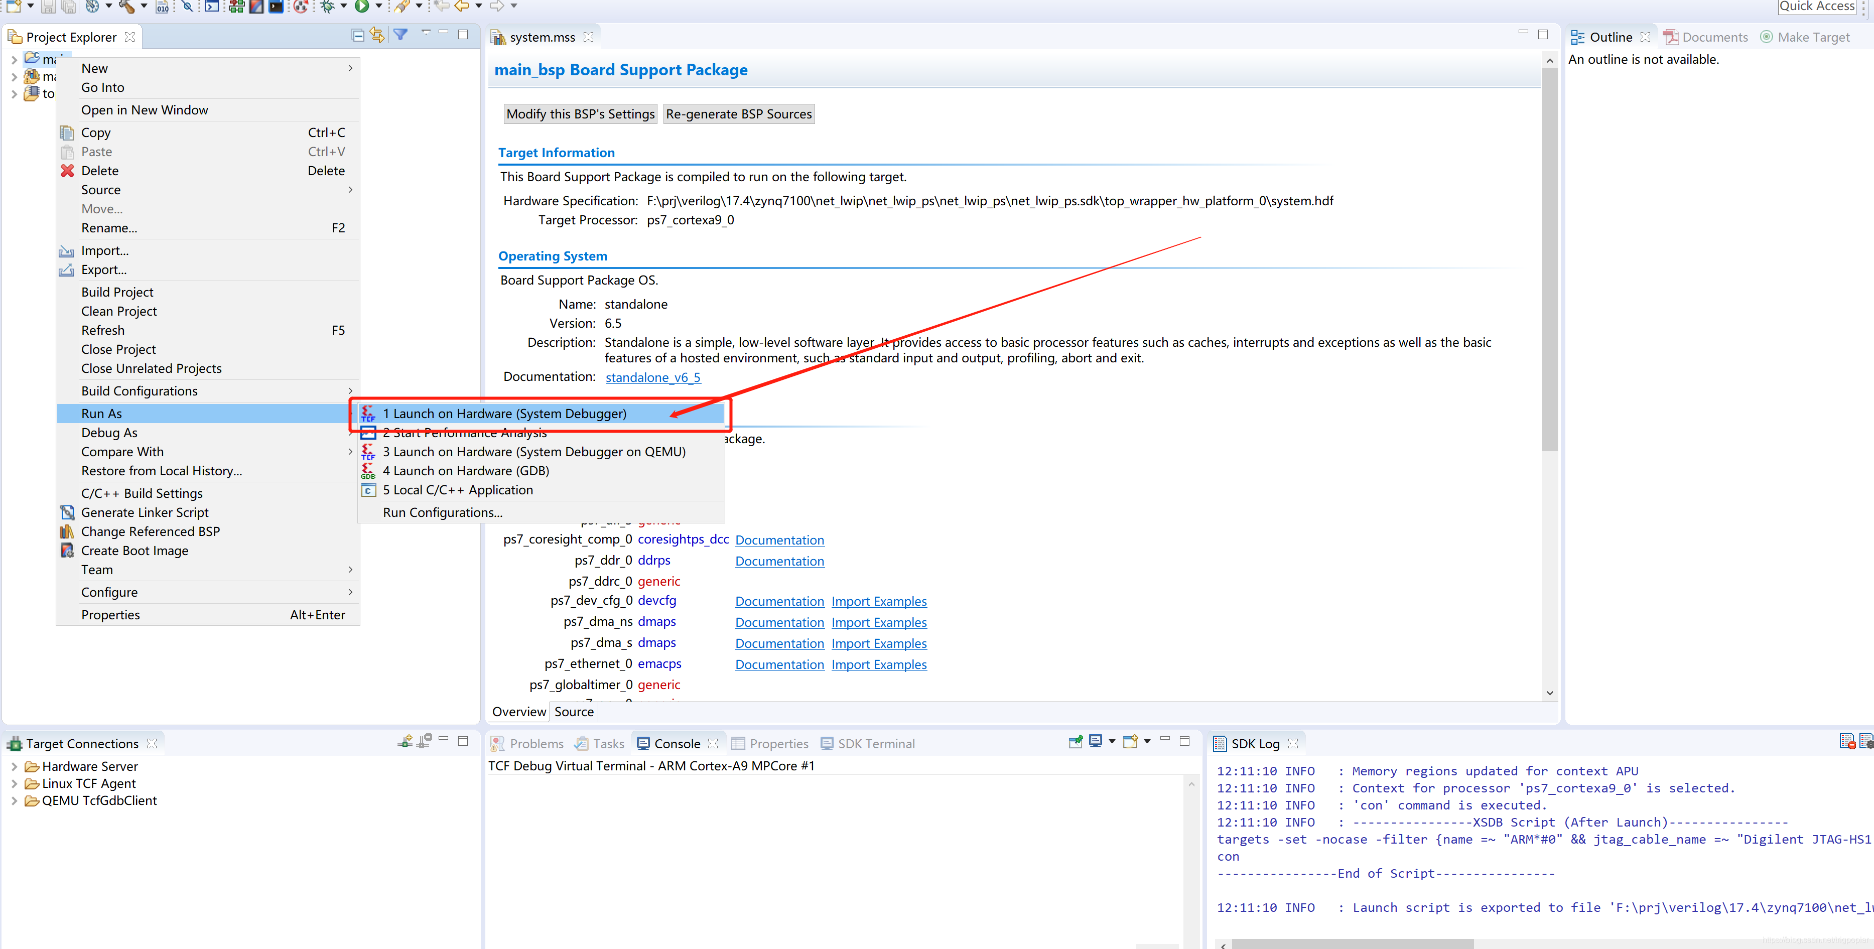The height and width of the screenshot is (949, 1874).
Task: Switch to the Tasks tab
Action: [599, 743]
